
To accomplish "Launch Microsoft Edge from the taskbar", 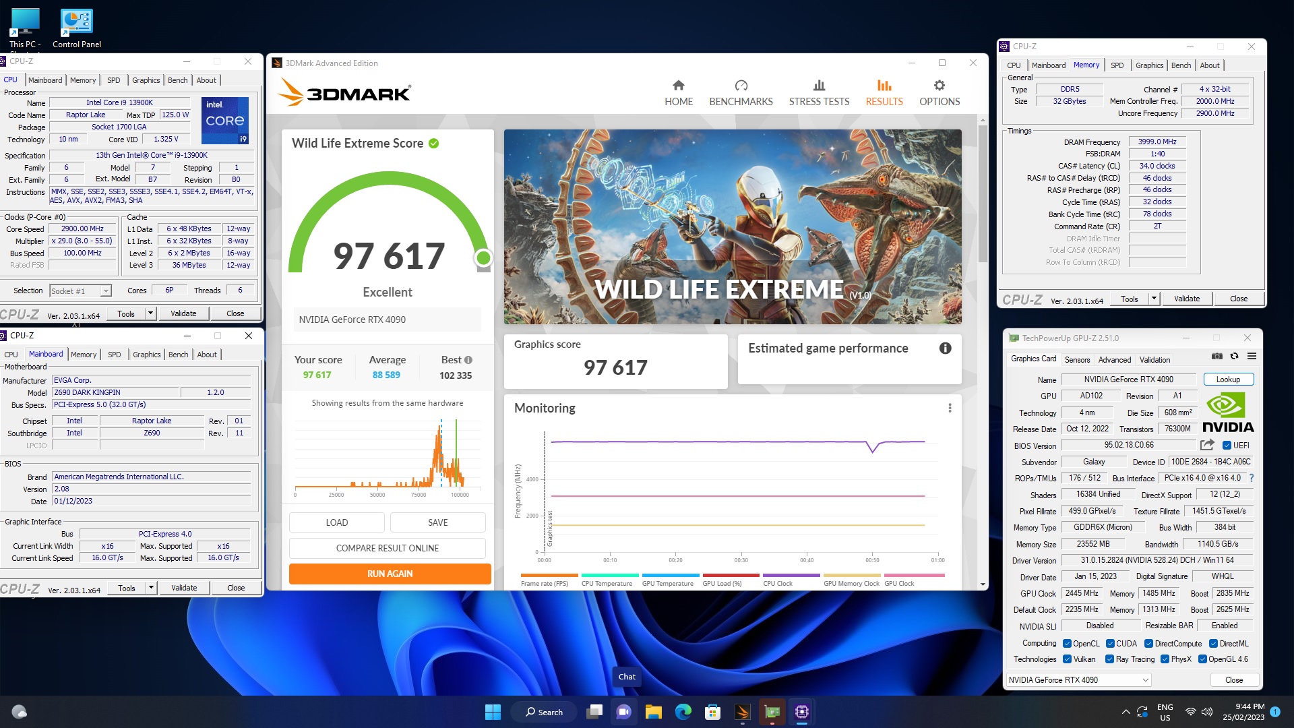I will [x=683, y=712].
